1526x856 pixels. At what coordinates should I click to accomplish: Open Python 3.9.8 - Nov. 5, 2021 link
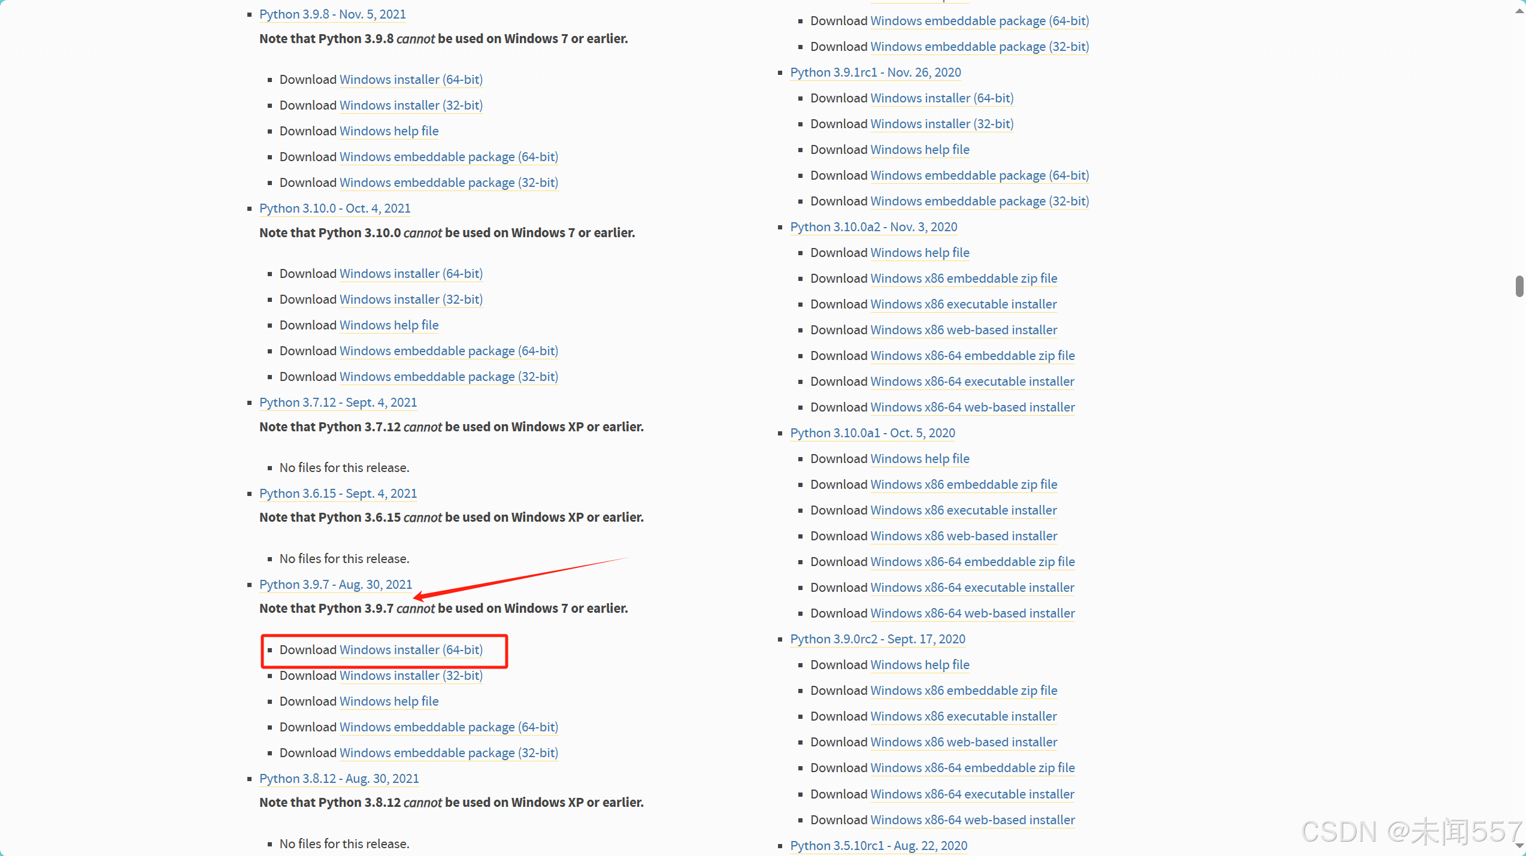click(x=332, y=14)
